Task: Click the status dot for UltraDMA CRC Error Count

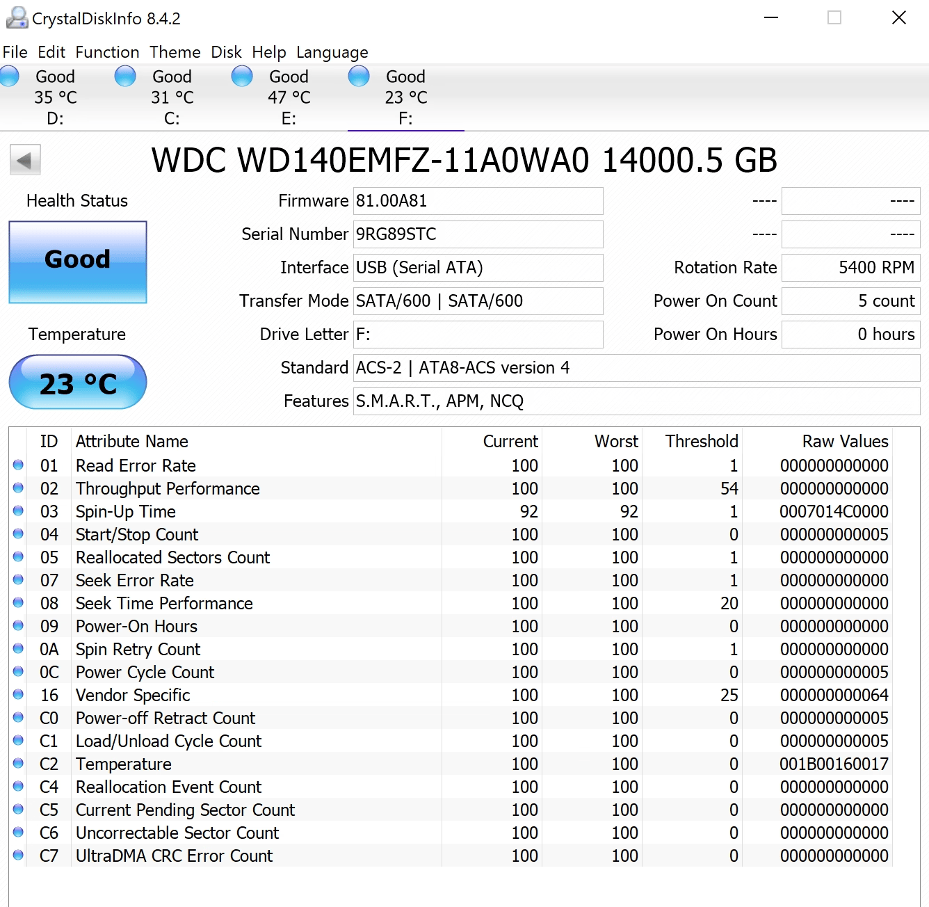Action: [18, 855]
